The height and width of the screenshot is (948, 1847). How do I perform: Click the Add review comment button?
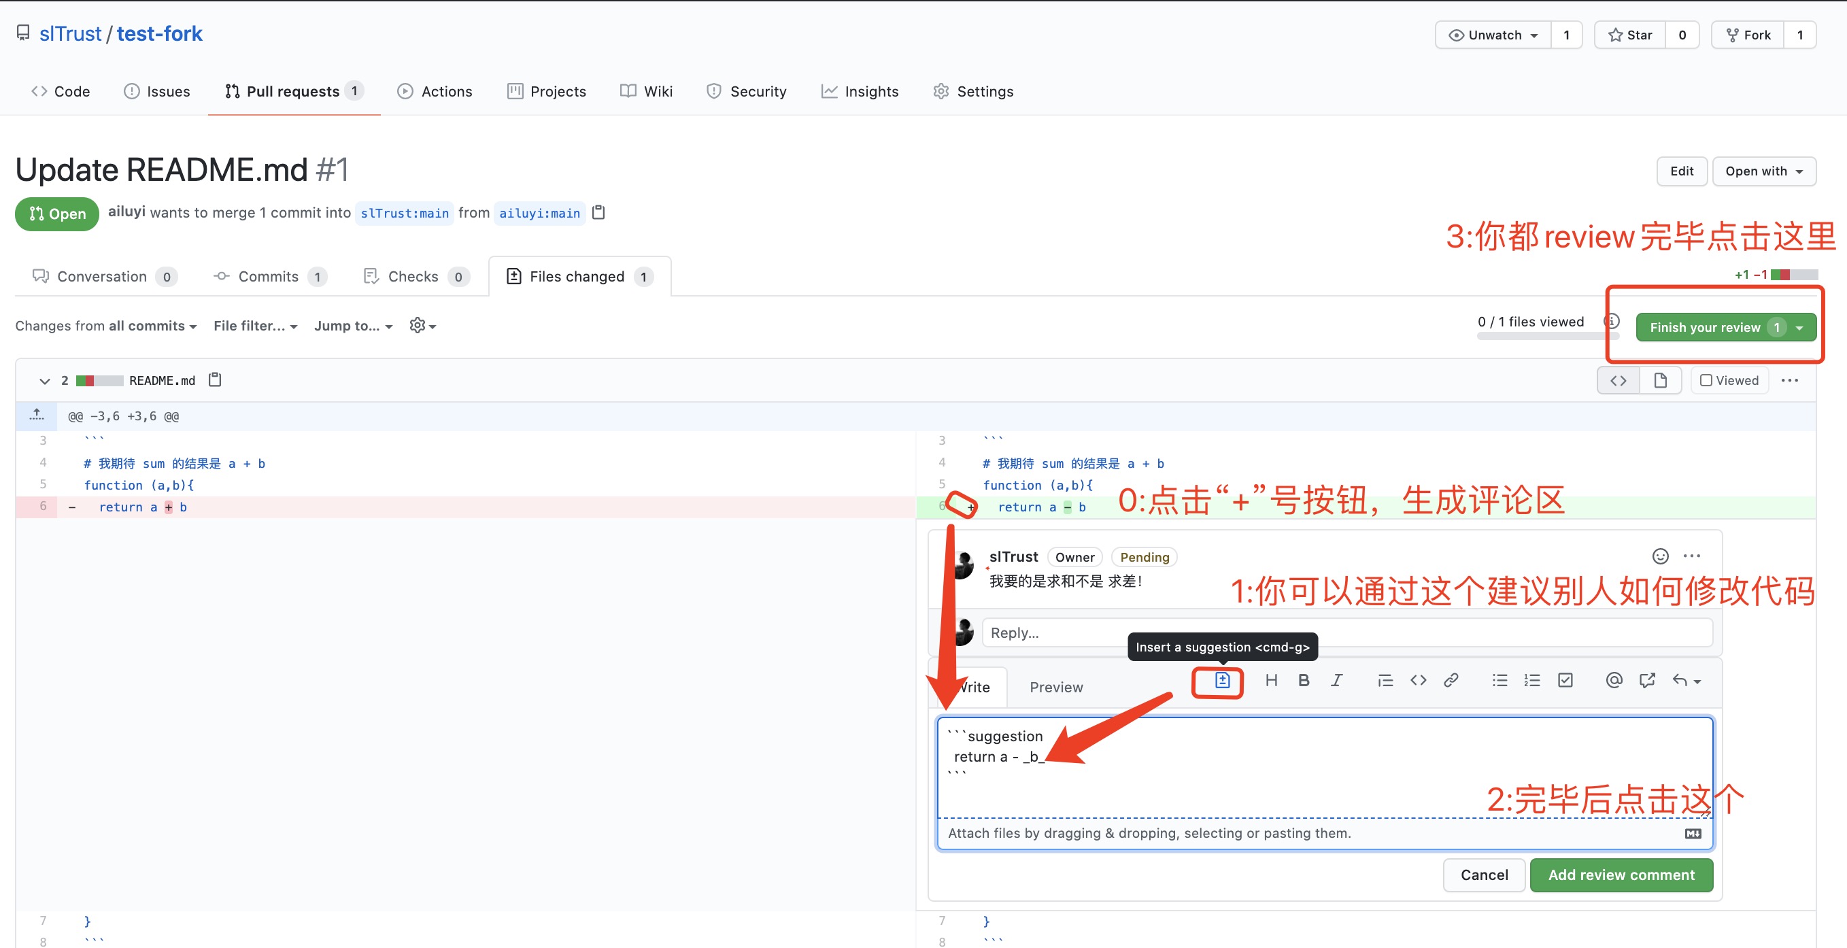pyautogui.click(x=1621, y=875)
